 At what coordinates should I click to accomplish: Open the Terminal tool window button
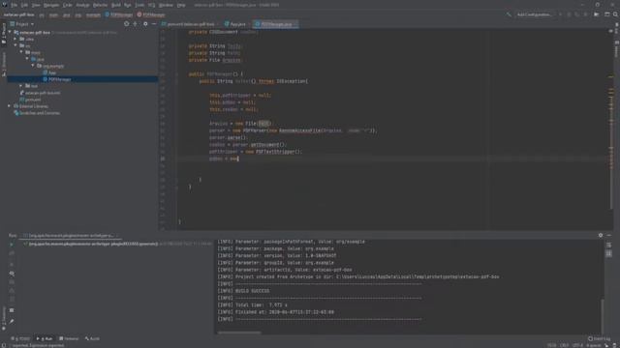click(x=69, y=338)
